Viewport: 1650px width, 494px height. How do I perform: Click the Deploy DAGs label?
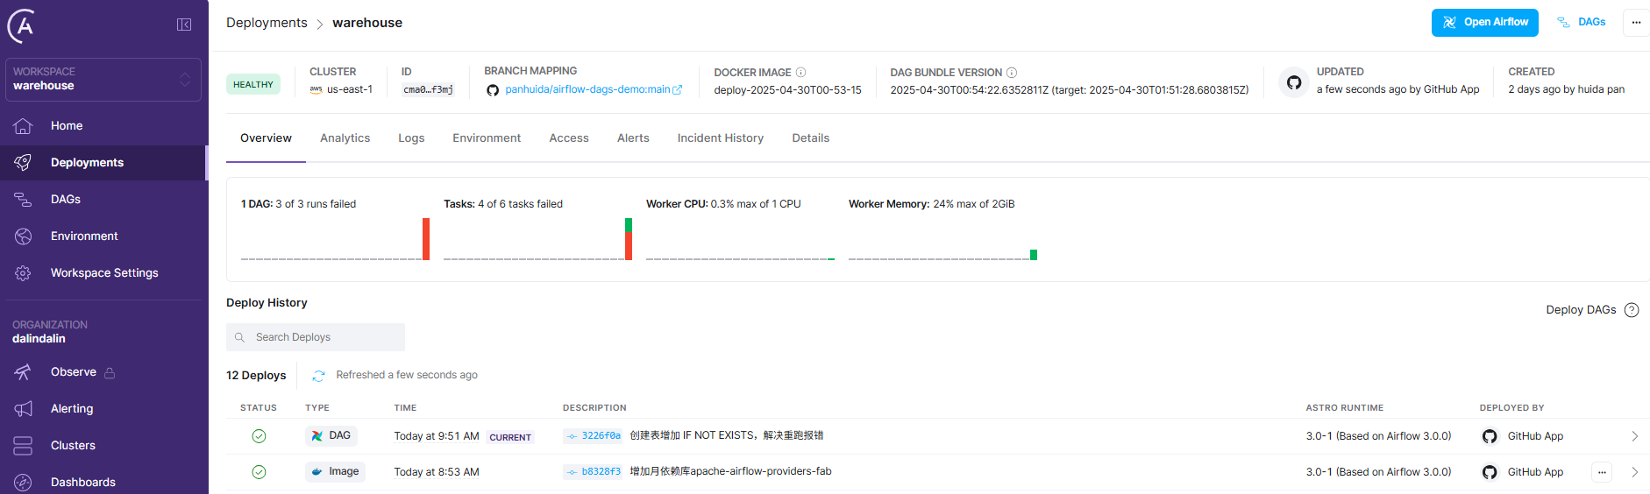[1581, 310]
